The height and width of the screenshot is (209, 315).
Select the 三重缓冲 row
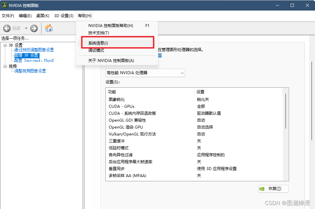pos(194,141)
